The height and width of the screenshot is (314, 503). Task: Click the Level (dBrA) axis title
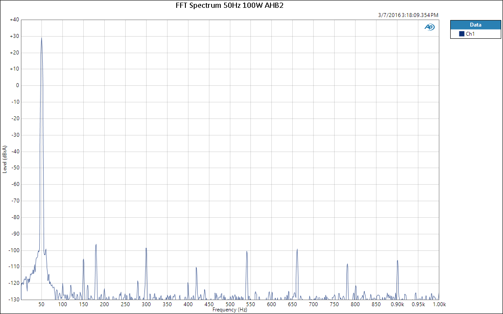(x=4, y=159)
